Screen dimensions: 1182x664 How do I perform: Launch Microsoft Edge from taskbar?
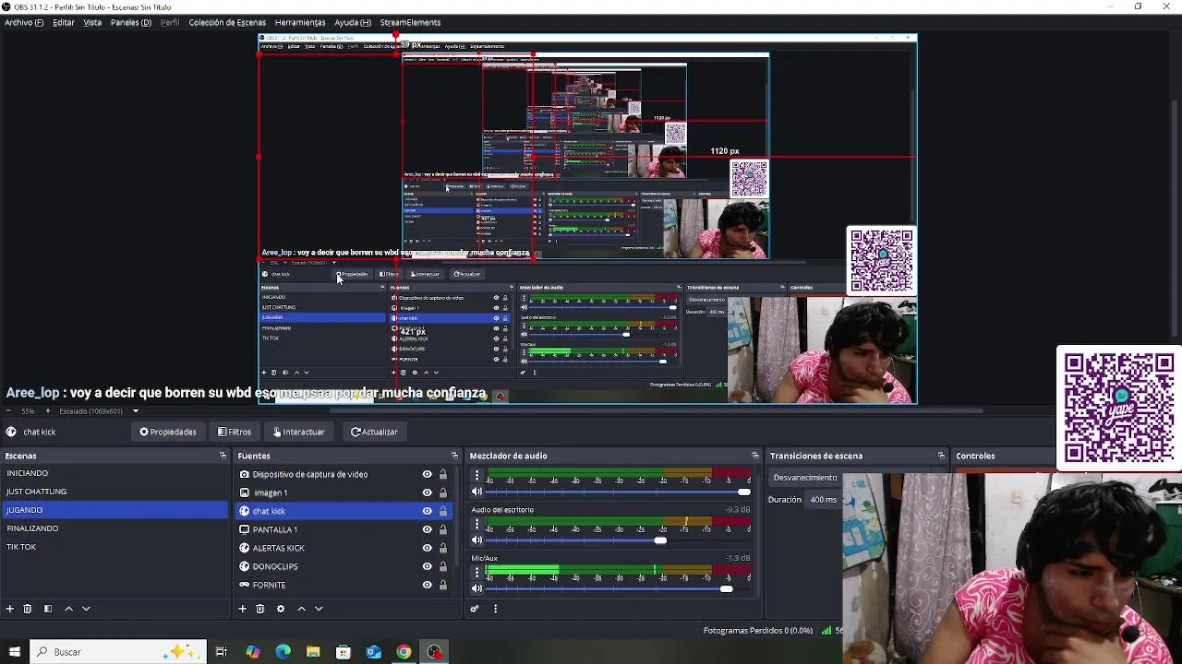[x=283, y=652]
